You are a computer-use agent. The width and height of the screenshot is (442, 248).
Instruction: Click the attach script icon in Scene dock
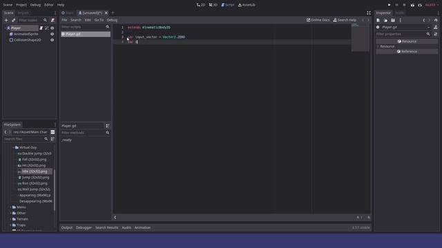[52, 20]
